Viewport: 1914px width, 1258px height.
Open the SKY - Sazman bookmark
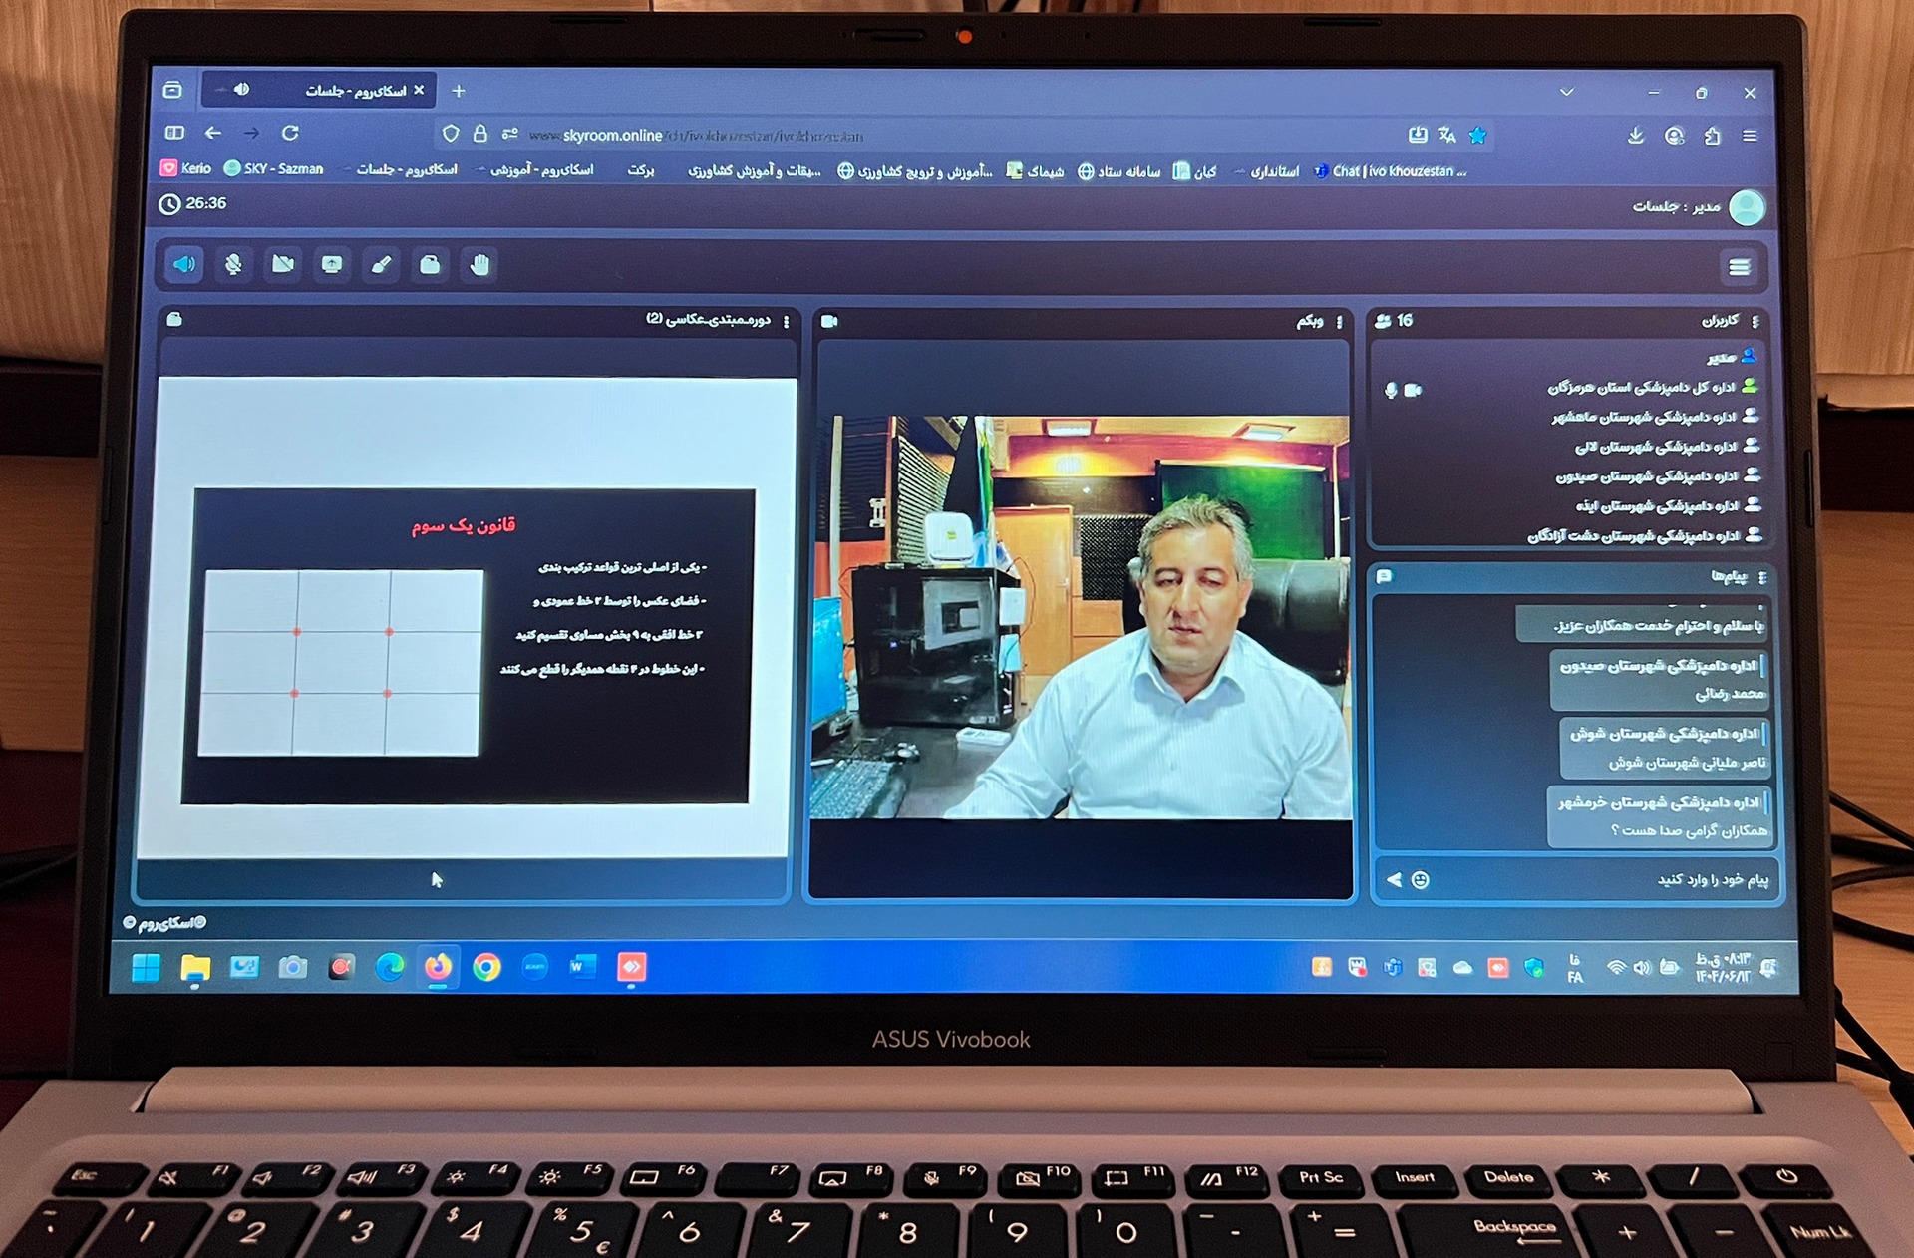pyautogui.click(x=275, y=169)
